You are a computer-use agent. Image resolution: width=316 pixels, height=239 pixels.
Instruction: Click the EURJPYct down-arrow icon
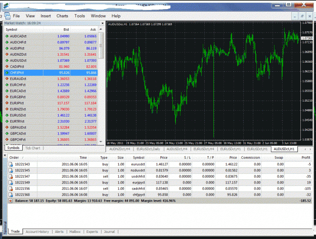7,103
